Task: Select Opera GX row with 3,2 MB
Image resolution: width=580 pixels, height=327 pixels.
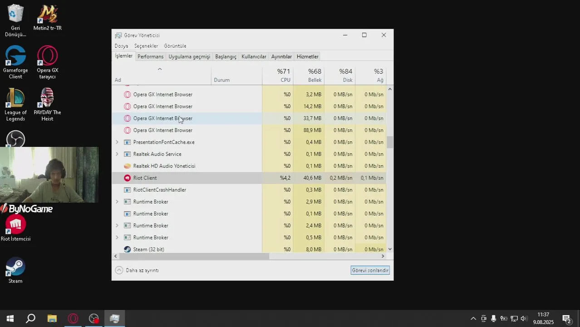Action: (x=249, y=94)
